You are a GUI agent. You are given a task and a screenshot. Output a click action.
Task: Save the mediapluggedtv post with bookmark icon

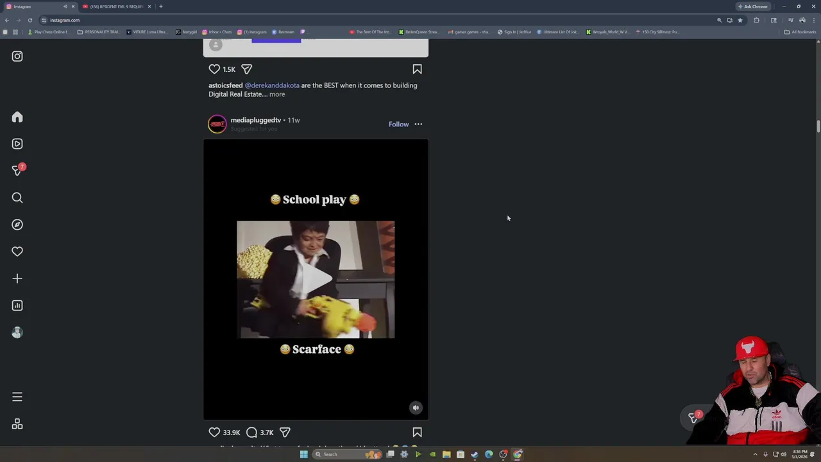pyautogui.click(x=417, y=432)
